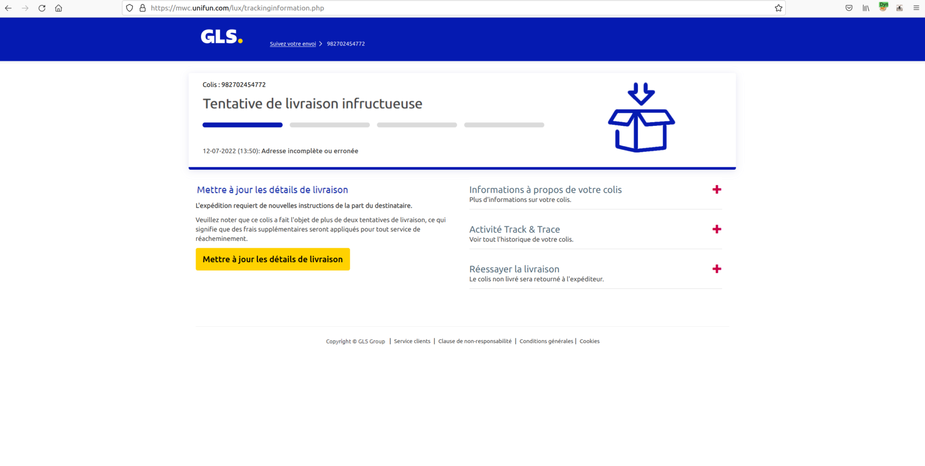Open 'Informations à propos de votre colis' title

pos(545,190)
